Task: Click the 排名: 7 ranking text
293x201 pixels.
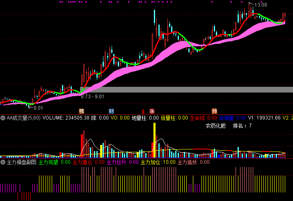Action: [243, 126]
